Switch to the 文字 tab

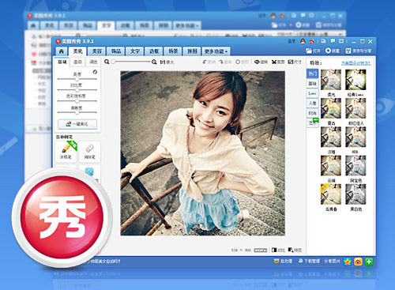[x=135, y=51]
